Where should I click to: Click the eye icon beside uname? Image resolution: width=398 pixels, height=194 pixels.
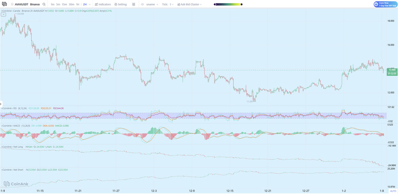point(142,4)
